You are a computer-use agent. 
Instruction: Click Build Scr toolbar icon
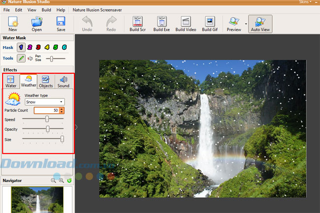[x=137, y=21]
